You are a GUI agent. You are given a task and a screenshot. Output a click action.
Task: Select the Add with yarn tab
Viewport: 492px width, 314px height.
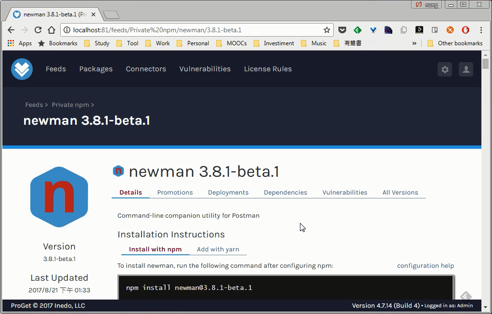(x=218, y=249)
